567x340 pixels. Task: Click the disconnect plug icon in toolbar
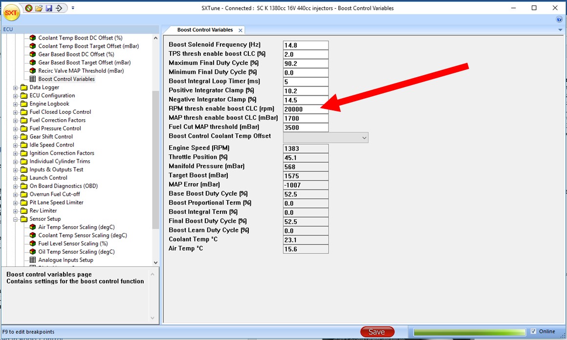coord(29,8)
